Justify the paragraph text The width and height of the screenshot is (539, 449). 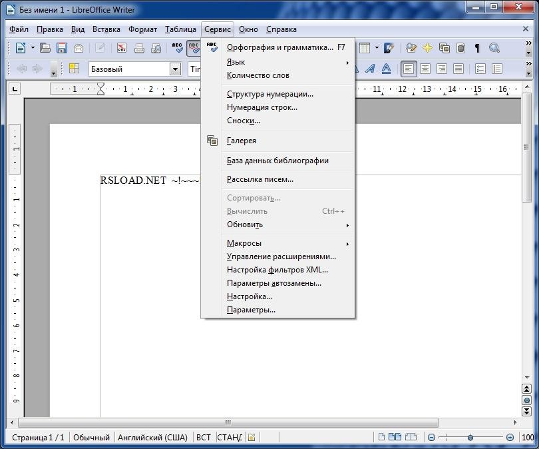(x=458, y=69)
